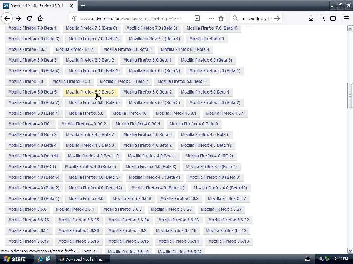
Task: Open the Firefox home page
Action: pyautogui.click(x=40, y=18)
